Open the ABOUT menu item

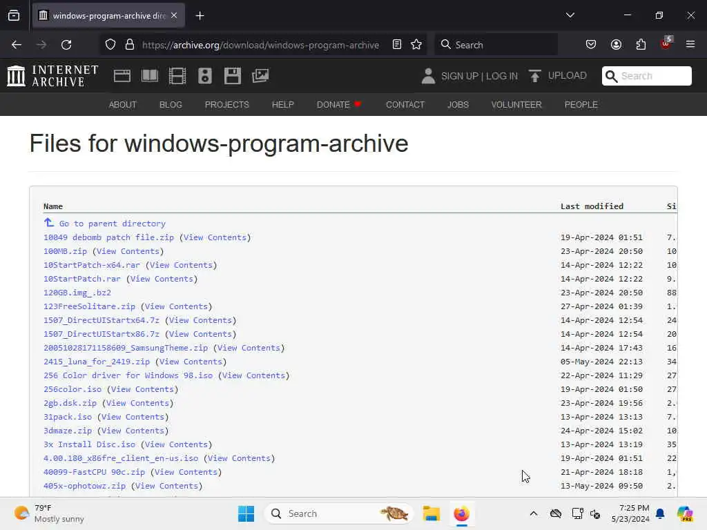(123, 105)
